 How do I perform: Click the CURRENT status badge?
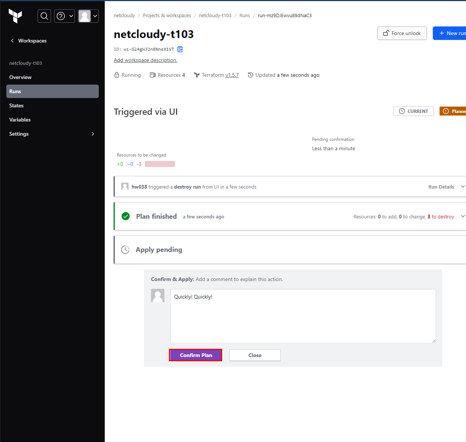(413, 111)
